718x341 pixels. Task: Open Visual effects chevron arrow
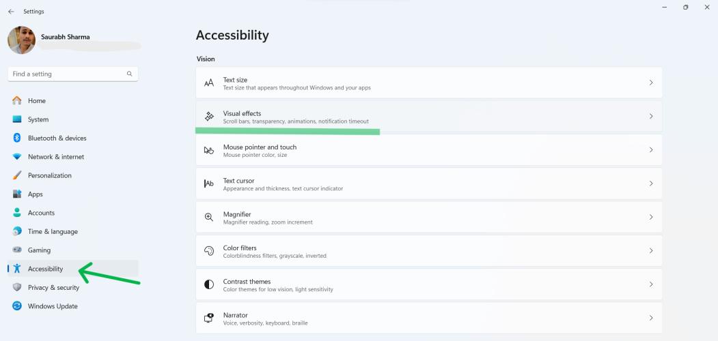tap(651, 117)
